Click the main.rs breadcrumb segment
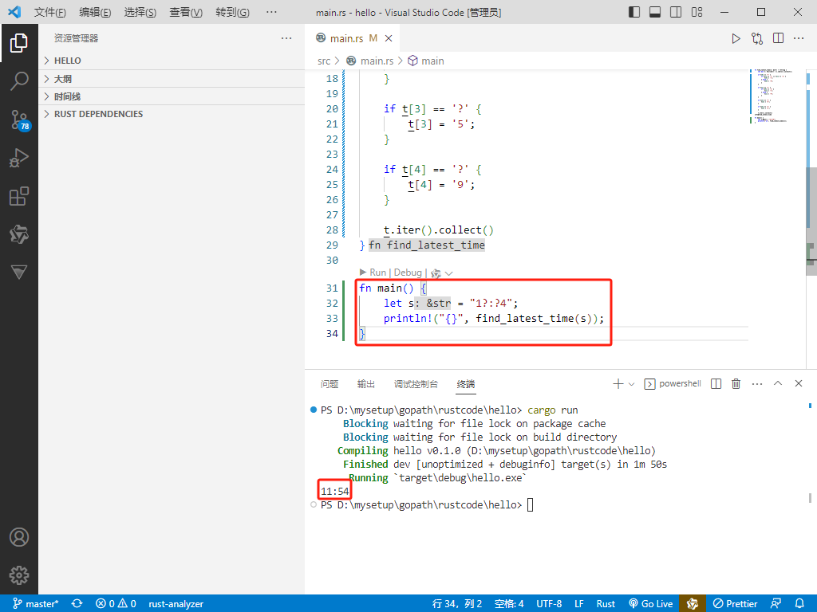 point(377,61)
